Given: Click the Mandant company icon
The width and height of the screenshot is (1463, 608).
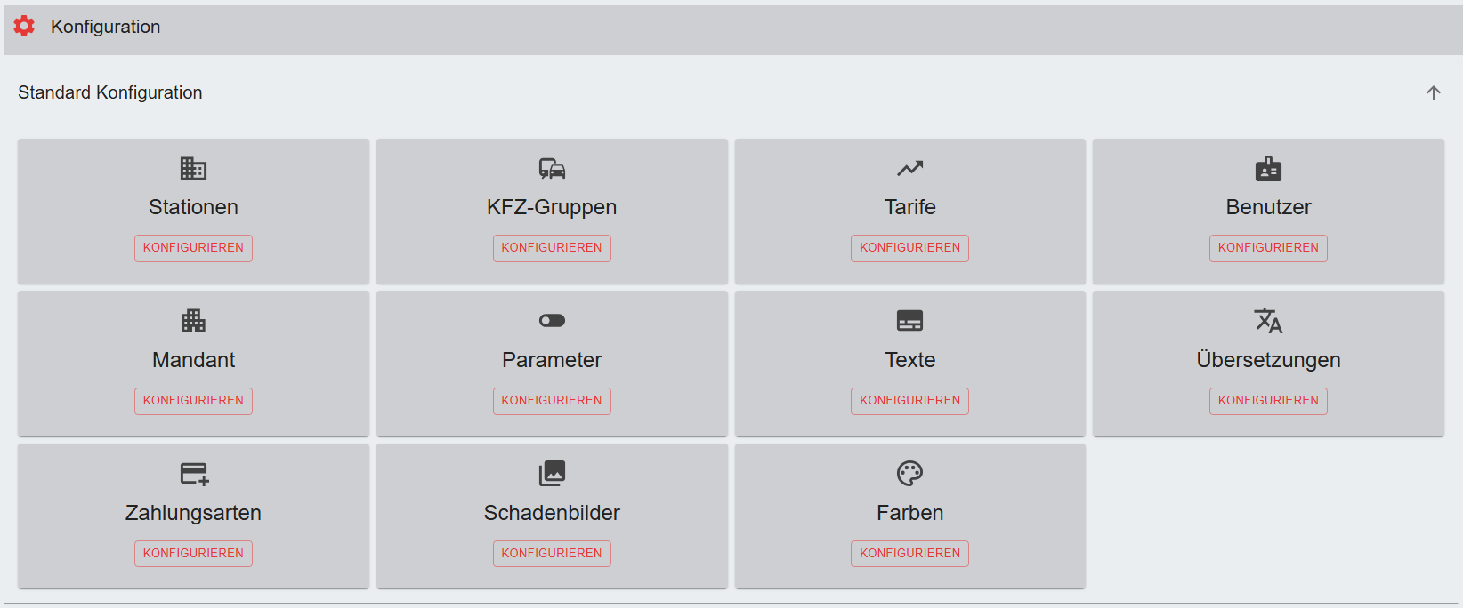Looking at the screenshot, I should pos(193,321).
